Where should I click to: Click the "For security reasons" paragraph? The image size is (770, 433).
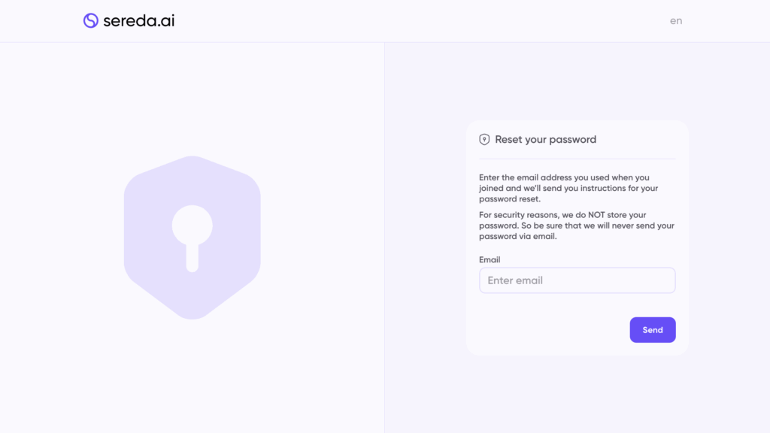click(x=576, y=226)
